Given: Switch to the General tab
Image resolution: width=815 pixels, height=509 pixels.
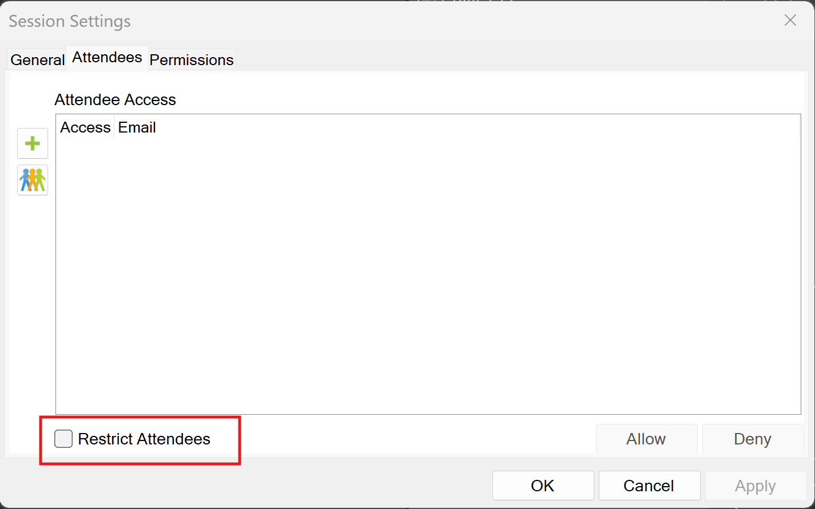Looking at the screenshot, I should tap(38, 59).
